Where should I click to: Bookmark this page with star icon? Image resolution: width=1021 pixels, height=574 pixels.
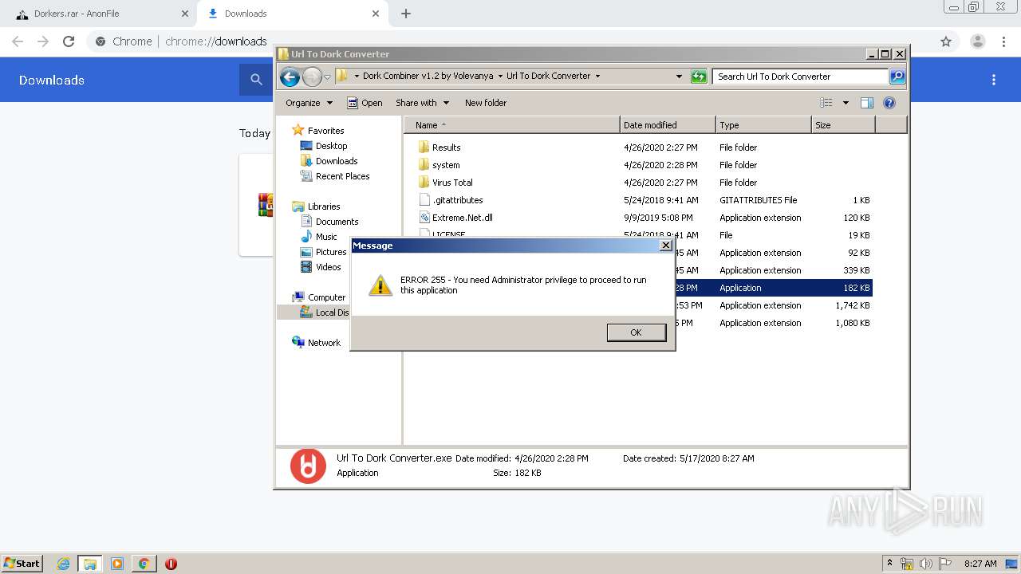click(x=946, y=41)
